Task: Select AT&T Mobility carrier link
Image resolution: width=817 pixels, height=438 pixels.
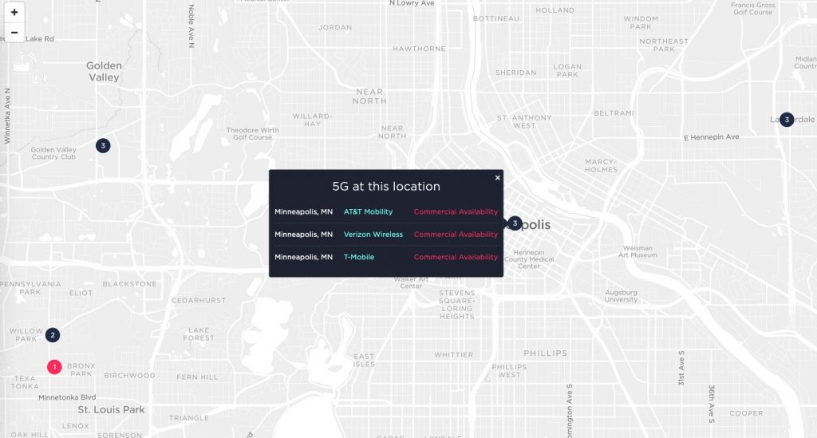Action: (368, 211)
